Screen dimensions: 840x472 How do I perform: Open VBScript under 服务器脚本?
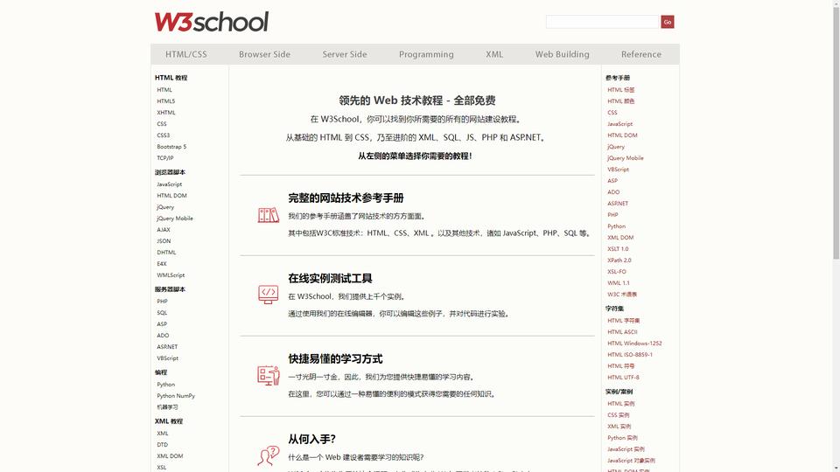(168, 358)
